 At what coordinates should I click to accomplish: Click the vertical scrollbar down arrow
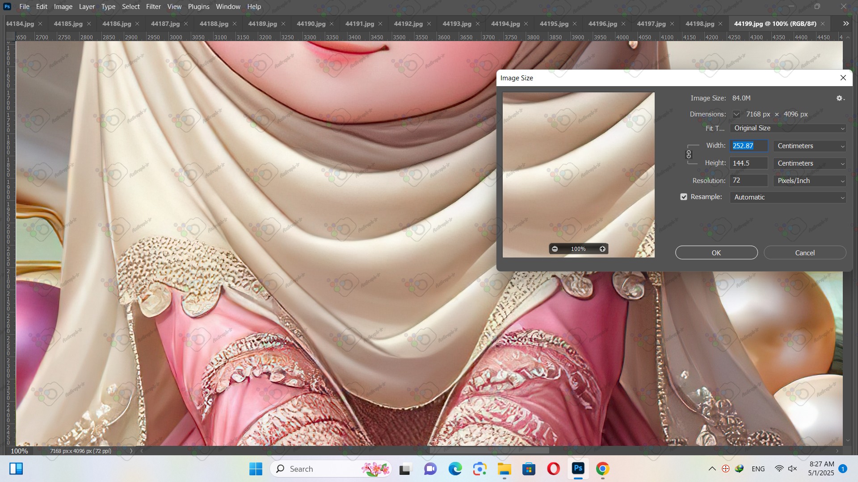click(x=848, y=440)
